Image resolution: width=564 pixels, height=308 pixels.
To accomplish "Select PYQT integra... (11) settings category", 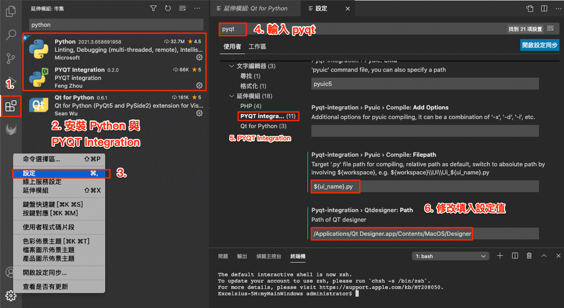I will click(x=268, y=116).
